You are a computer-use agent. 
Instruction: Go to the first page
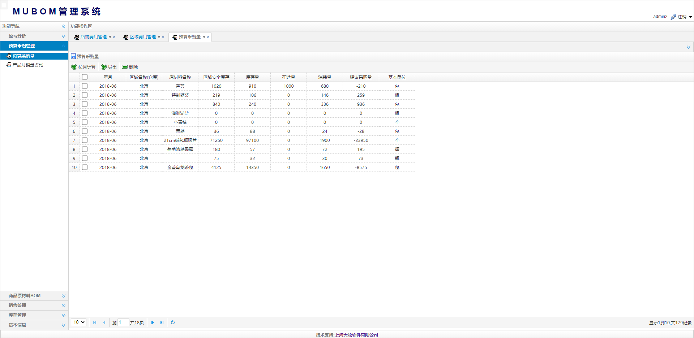coord(95,322)
